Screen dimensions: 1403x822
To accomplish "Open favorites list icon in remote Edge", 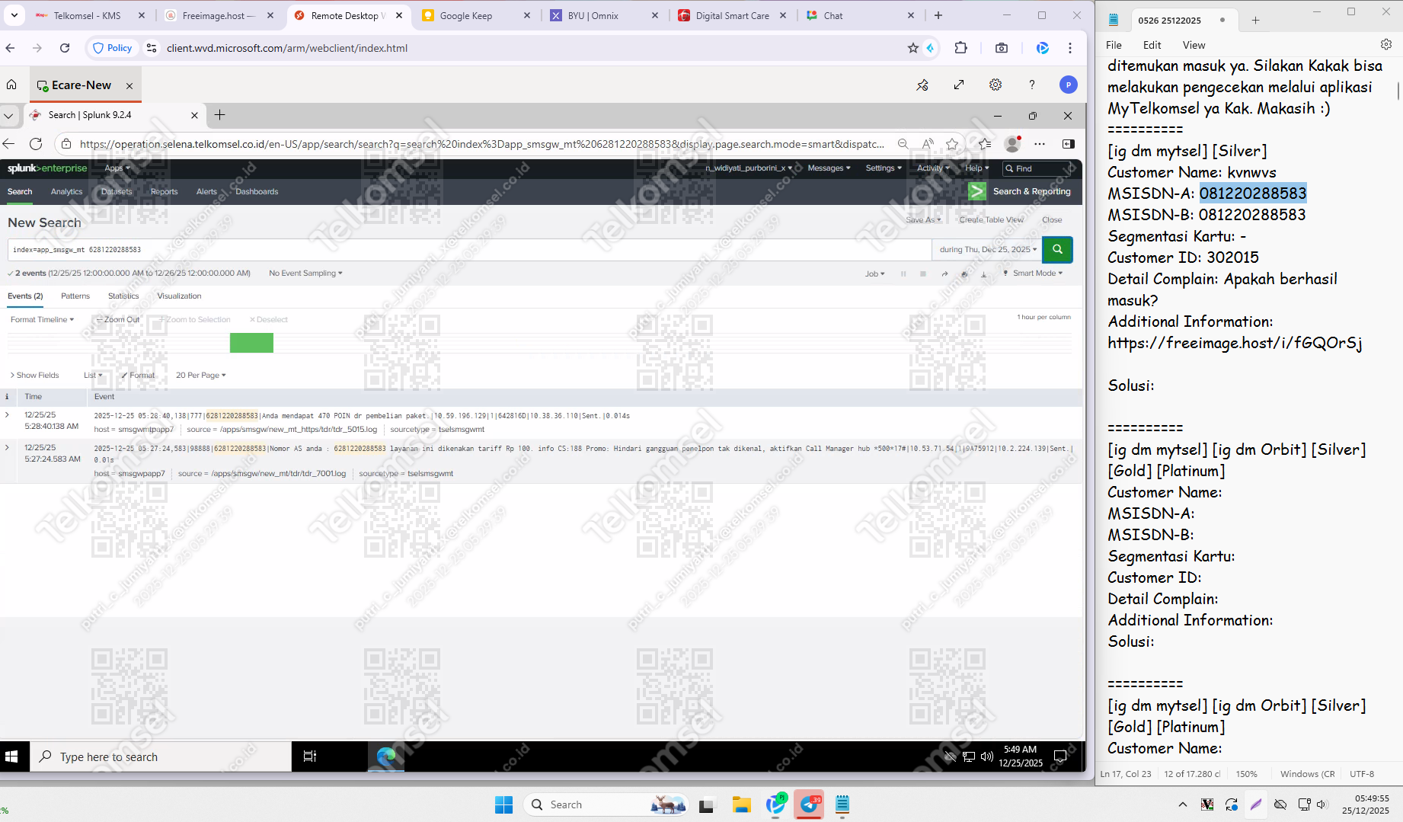I will (985, 144).
